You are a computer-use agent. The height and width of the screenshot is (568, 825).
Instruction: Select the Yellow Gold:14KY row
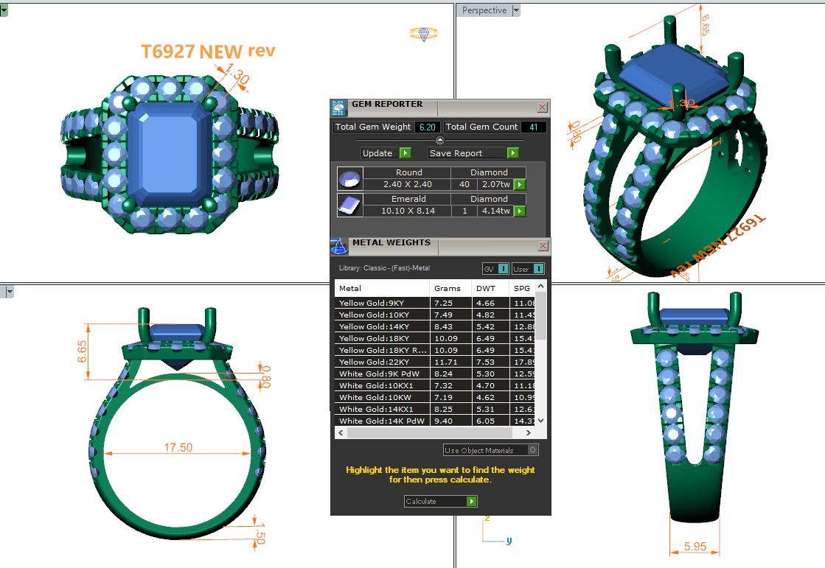(x=382, y=326)
